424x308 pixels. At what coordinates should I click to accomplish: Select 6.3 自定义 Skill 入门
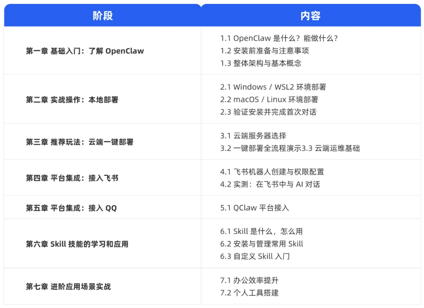pos(255,256)
